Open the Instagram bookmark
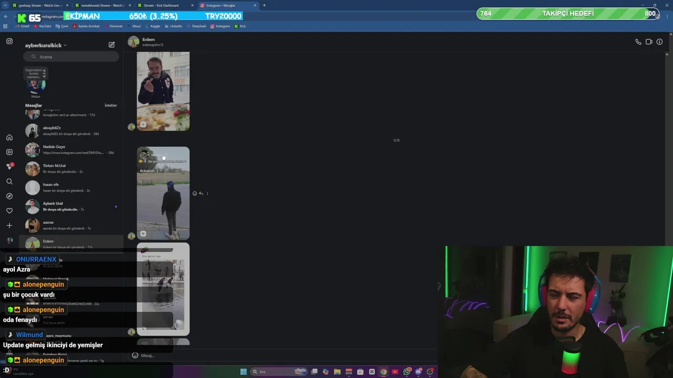 [220, 26]
